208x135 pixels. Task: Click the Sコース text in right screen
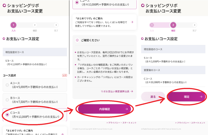[x=148, y=58]
